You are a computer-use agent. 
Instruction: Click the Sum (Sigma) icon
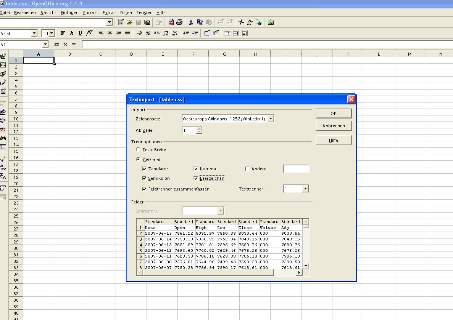pyautogui.click(x=65, y=45)
